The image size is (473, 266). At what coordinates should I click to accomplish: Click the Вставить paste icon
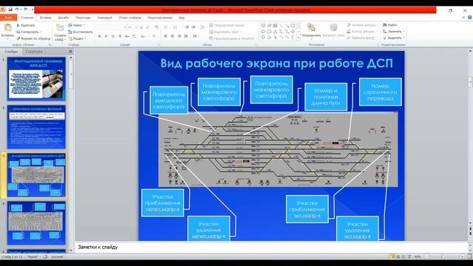pos(7,28)
